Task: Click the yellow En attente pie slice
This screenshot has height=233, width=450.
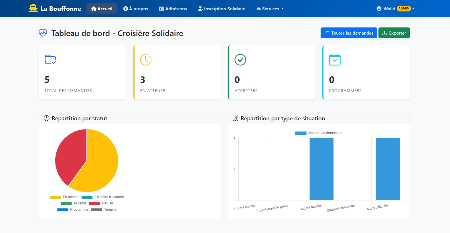Action: coord(100,166)
